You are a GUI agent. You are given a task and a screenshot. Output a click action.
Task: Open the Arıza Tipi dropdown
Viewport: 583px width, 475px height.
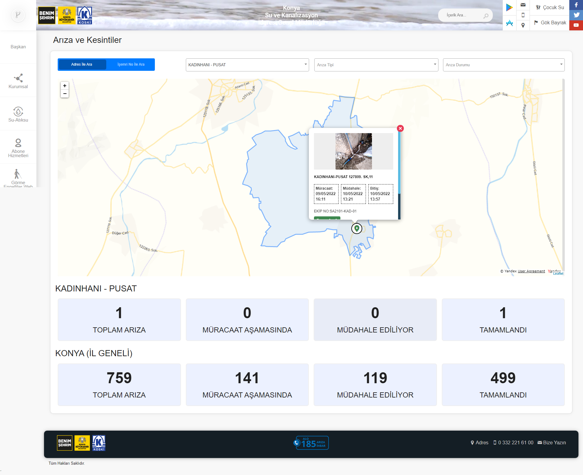click(376, 65)
